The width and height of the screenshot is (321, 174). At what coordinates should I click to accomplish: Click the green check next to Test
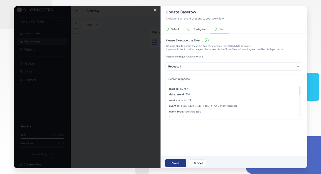tap(215, 29)
